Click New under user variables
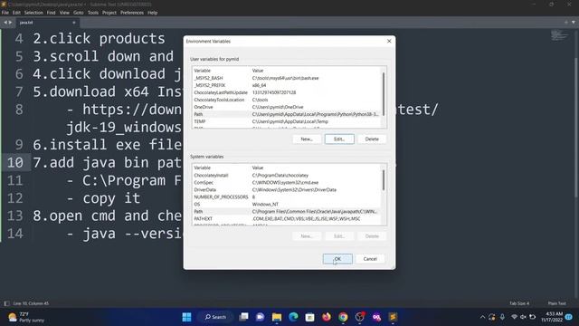 (x=307, y=139)
